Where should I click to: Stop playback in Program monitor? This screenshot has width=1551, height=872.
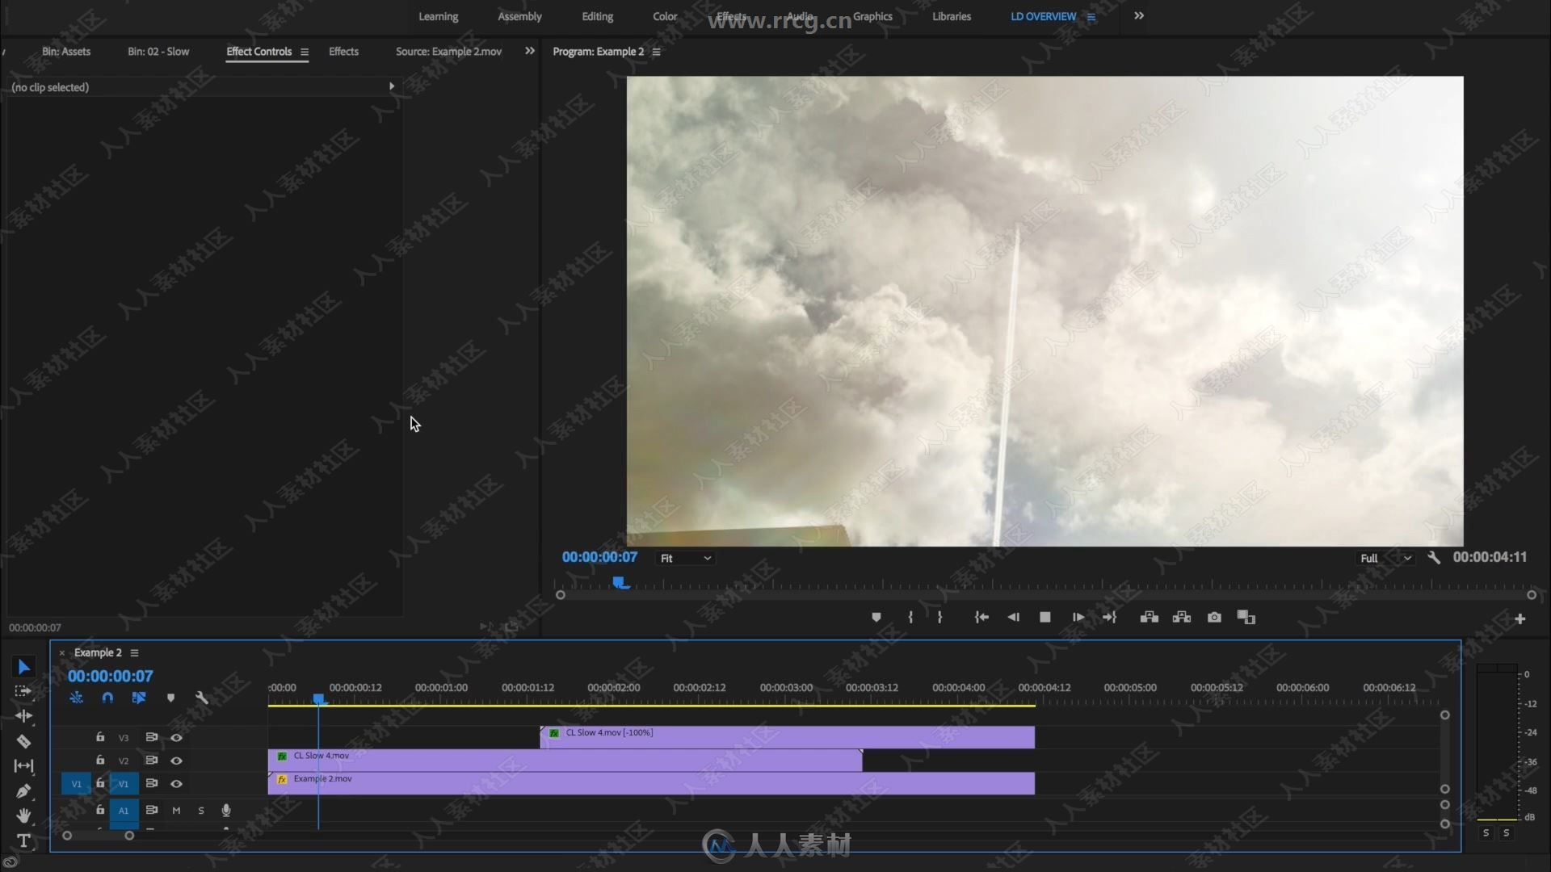point(1045,618)
